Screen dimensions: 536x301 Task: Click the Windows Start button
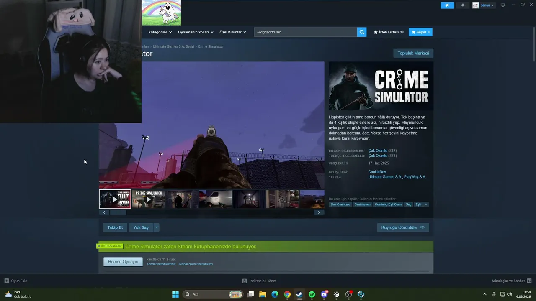pyautogui.click(x=175, y=294)
